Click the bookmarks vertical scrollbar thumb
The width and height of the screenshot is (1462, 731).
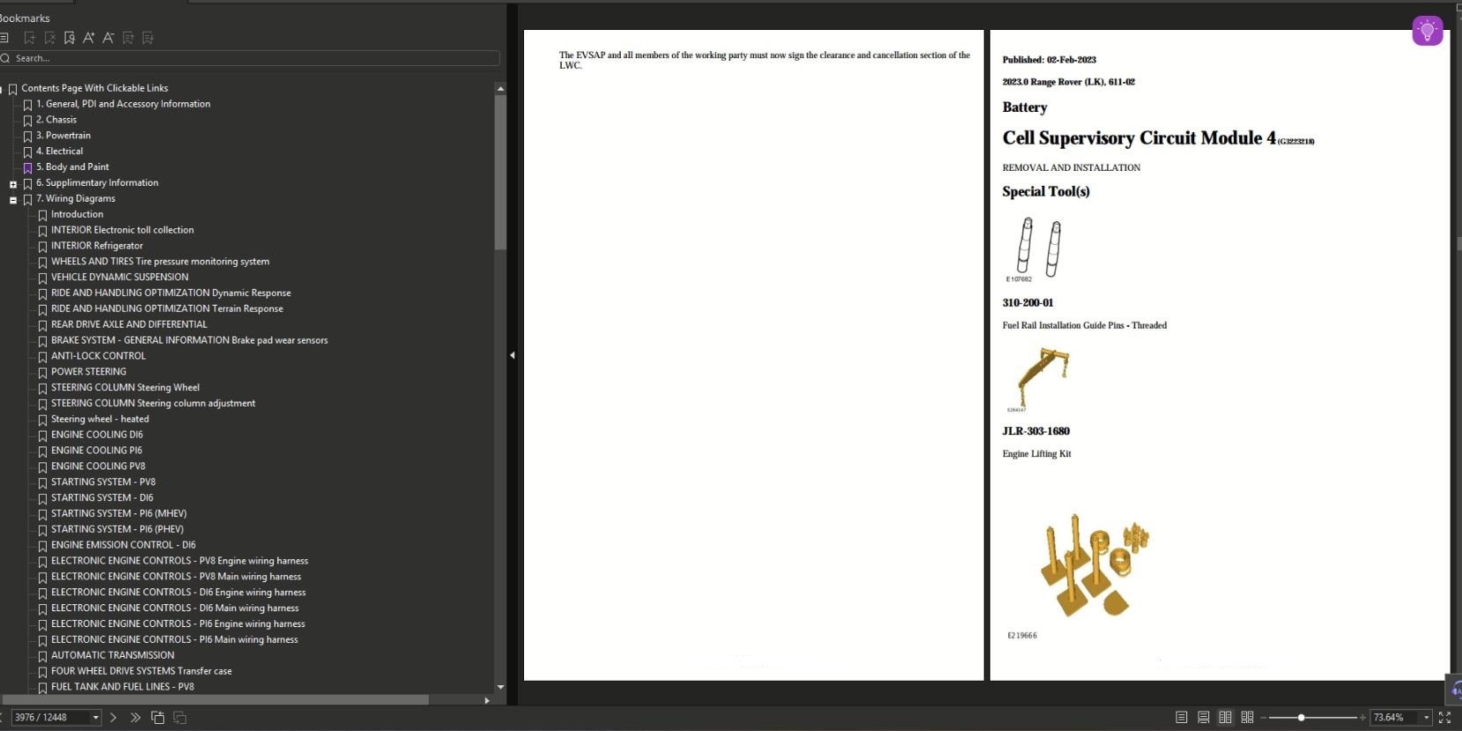tap(500, 172)
